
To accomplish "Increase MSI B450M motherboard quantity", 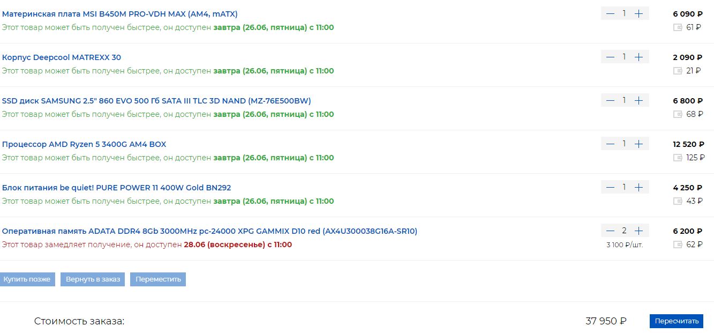I will tap(638, 13).
